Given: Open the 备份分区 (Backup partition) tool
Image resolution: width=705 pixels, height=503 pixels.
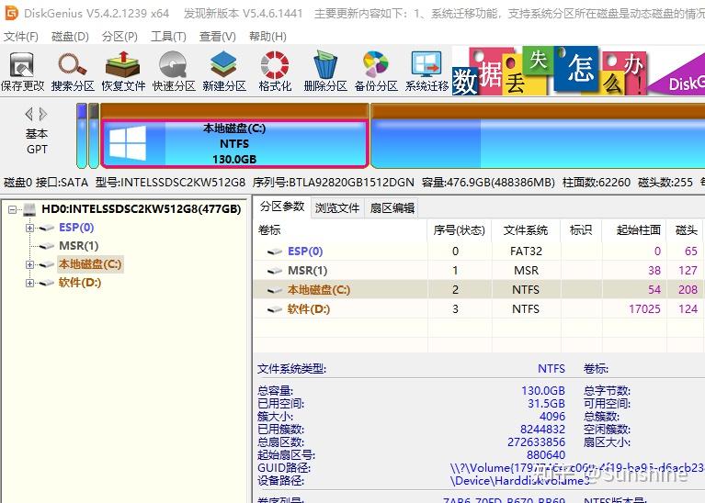Looking at the screenshot, I should (x=376, y=71).
